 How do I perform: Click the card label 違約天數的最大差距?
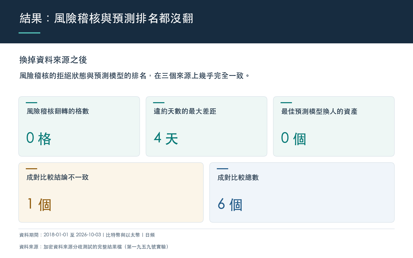(x=185, y=111)
